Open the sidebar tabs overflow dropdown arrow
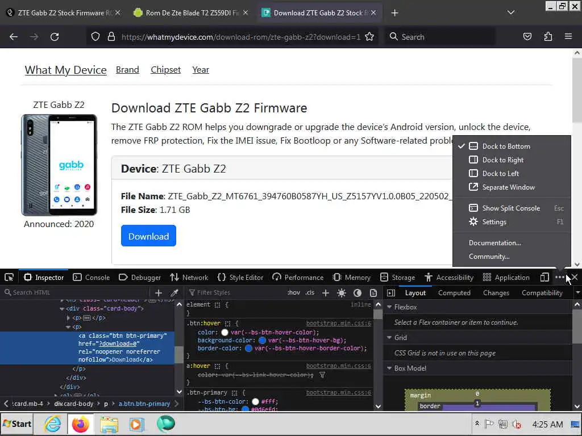This screenshot has width=582, height=436. pos(577,292)
